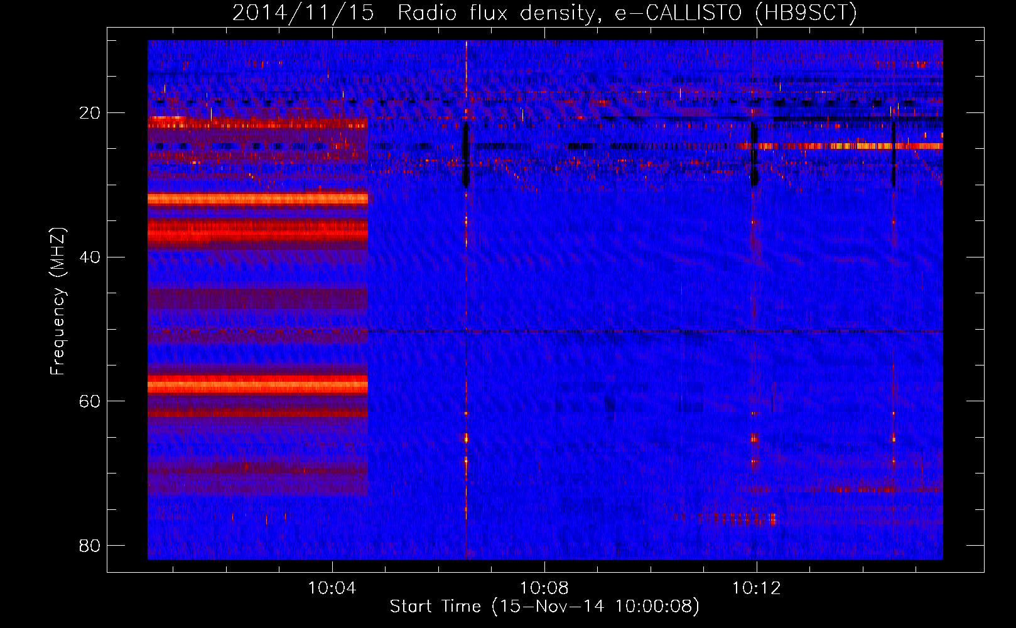
Task: Click the 'Start Time (15-Nov-14 10:00:08)' label
Action: click(544, 607)
